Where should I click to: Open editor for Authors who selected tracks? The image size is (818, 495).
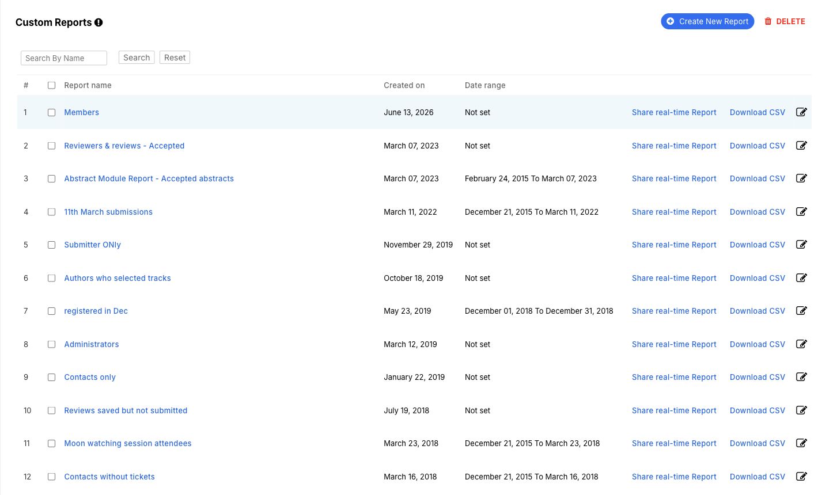(x=801, y=278)
